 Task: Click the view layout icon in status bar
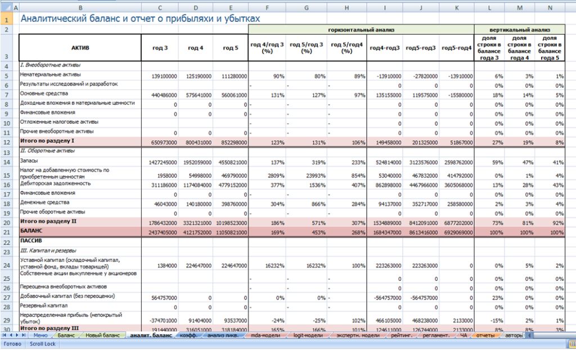(572, 344)
